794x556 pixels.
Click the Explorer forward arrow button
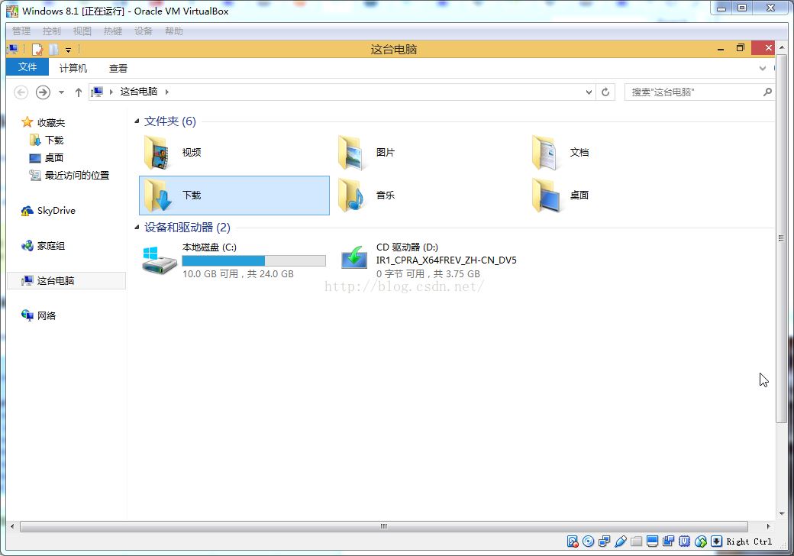43,92
